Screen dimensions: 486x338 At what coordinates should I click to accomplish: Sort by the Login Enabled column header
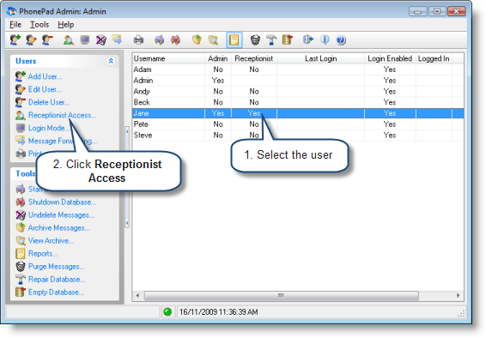390,58
